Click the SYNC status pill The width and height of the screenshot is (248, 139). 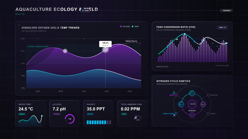(x=85, y=10)
